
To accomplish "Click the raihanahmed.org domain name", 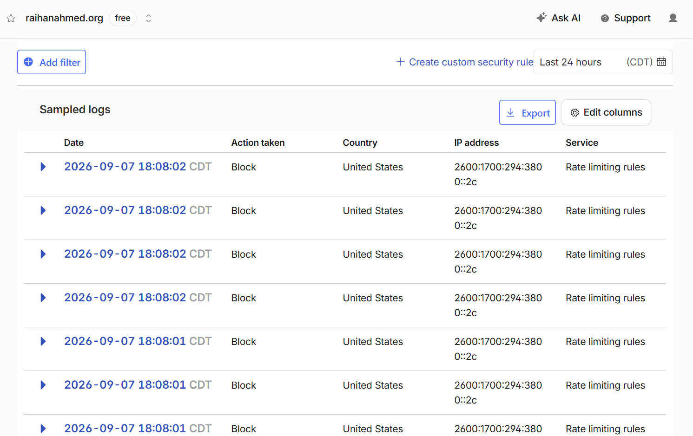I will click(64, 18).
